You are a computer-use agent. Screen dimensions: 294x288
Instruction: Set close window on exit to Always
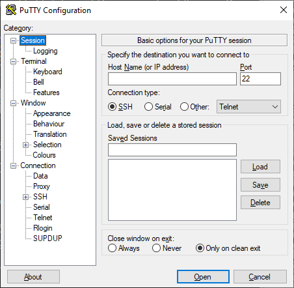[112, 248]
